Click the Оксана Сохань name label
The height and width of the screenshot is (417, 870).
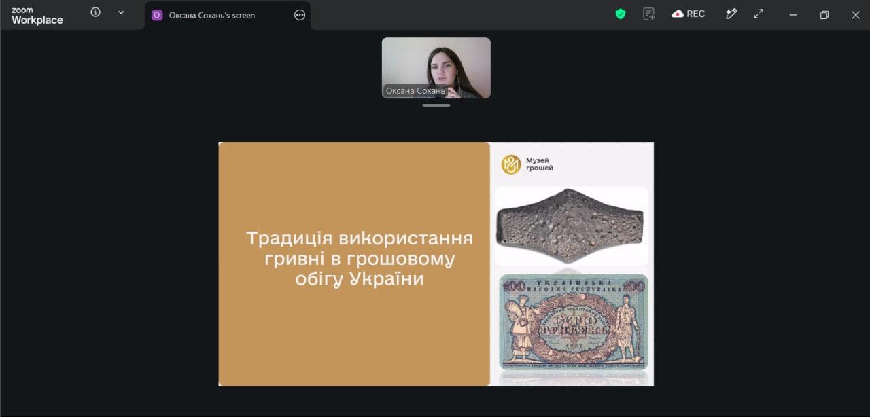[415, 90]
